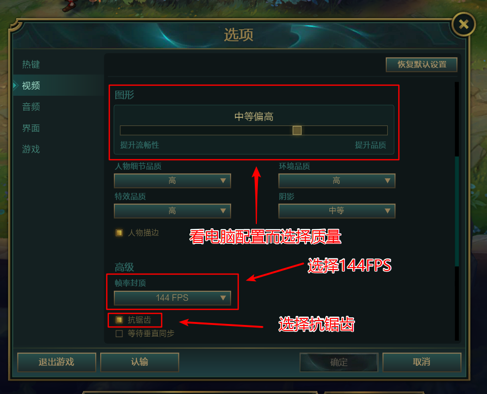The height and width of the screenshot is (394, 487).
Task: Close the options dialog with X icon
Action: pos(463,24)
